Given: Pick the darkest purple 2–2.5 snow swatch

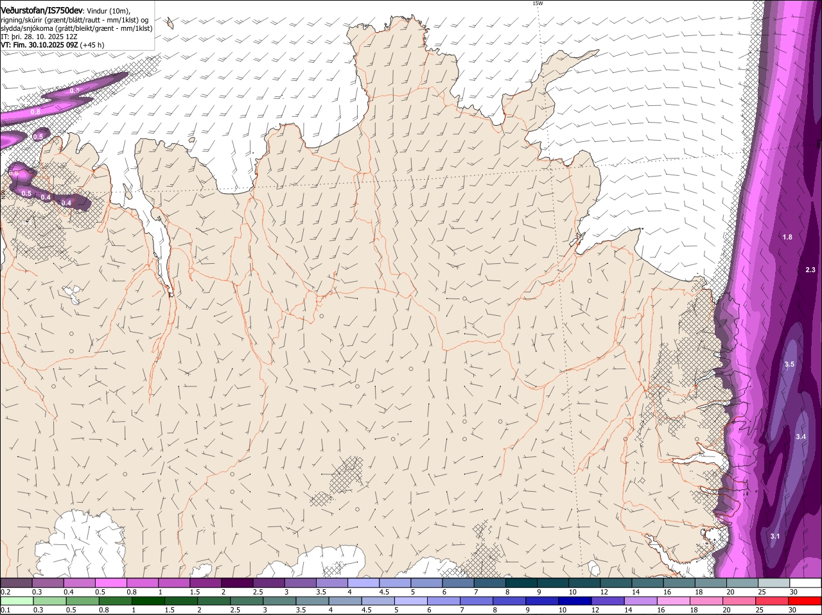Looking at the screenshot, I should [x=236, y=582].
